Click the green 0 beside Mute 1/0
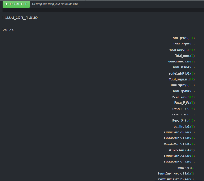This screenshot has width=204, height=181. tap(193, 168)
